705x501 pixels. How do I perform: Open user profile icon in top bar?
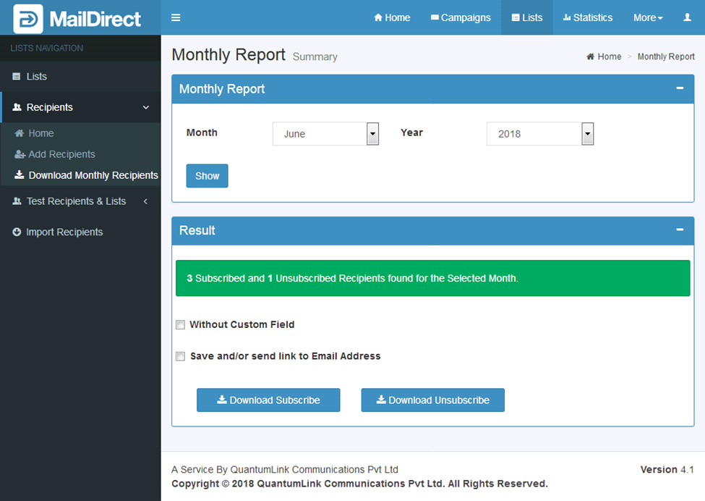coord(687,17)
